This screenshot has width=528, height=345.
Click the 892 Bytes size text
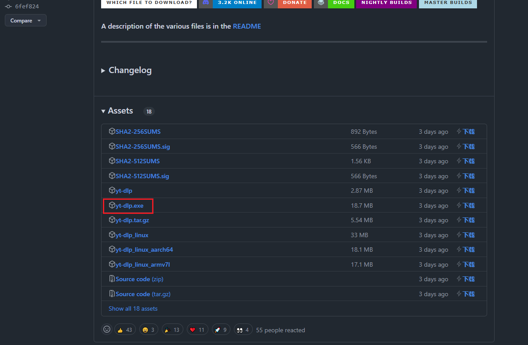[x=364, y=132]
